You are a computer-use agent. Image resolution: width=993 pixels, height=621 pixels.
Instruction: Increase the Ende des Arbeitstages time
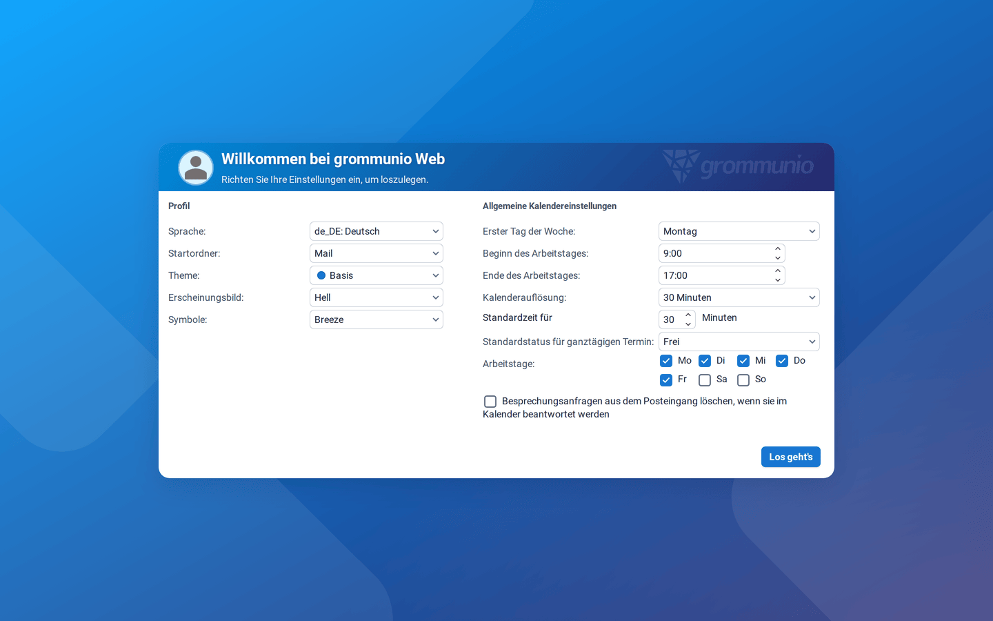coord(778,271)
